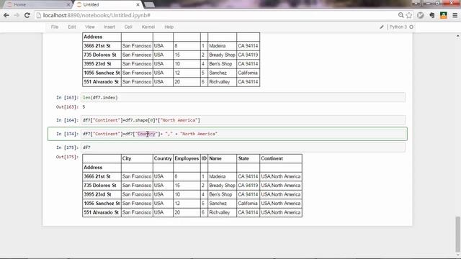The height and width of the screenshot is (259, 461).
Task: Click the City column header
Action: [x=127, y=158]
